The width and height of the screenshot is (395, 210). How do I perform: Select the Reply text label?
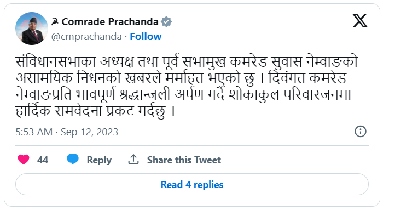click(99, 160)
